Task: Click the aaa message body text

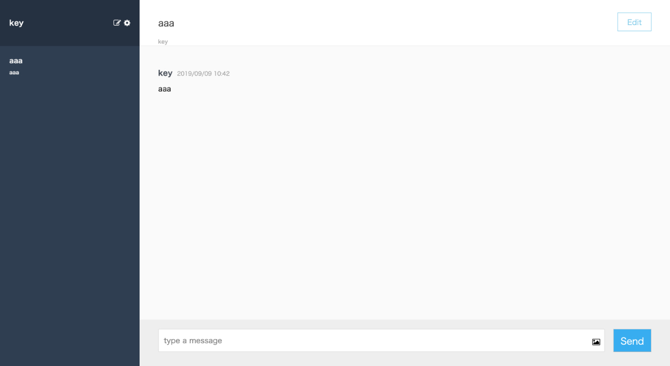Action: pos(165,89)
